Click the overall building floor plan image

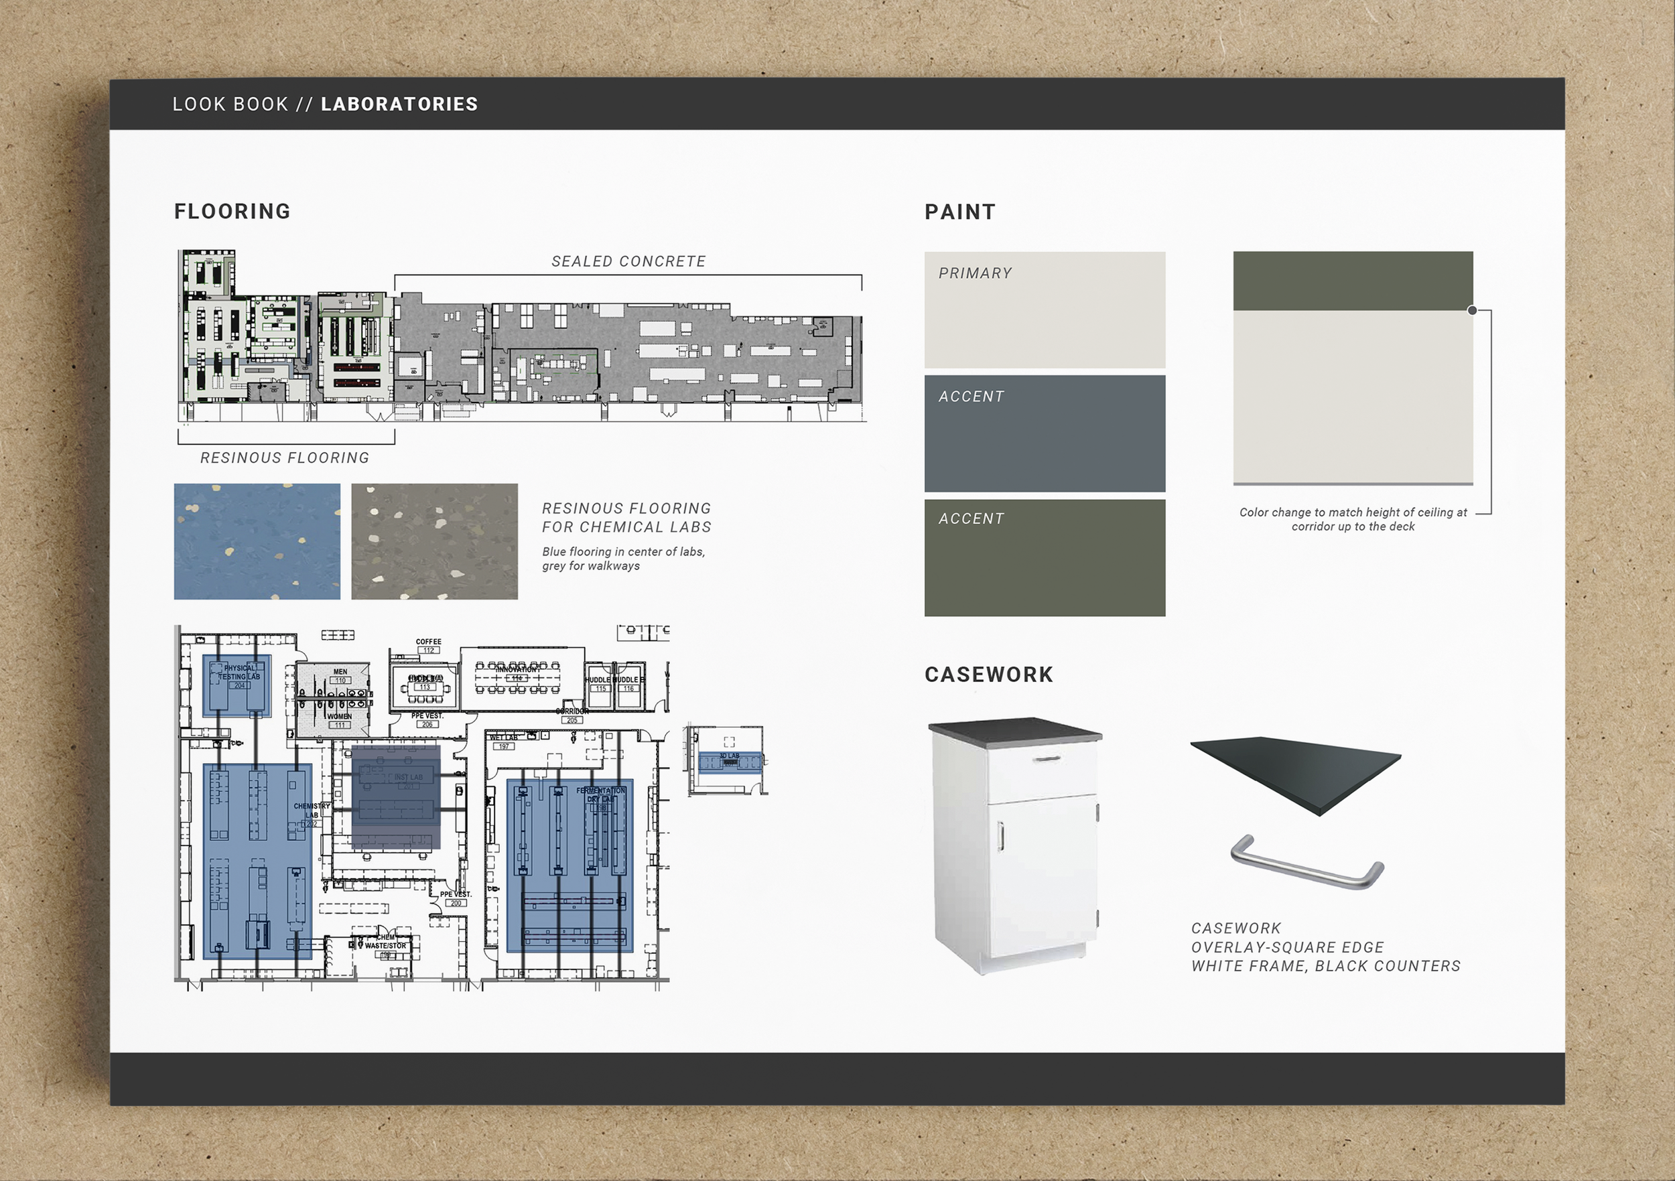522,336
